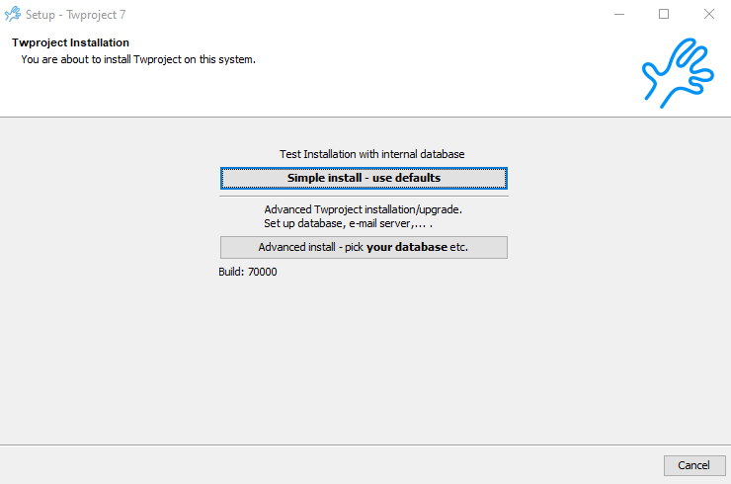Click separator line between the install options
This screenshot has height=484, width=731.
pyautogui.click(x=364, y=196)
